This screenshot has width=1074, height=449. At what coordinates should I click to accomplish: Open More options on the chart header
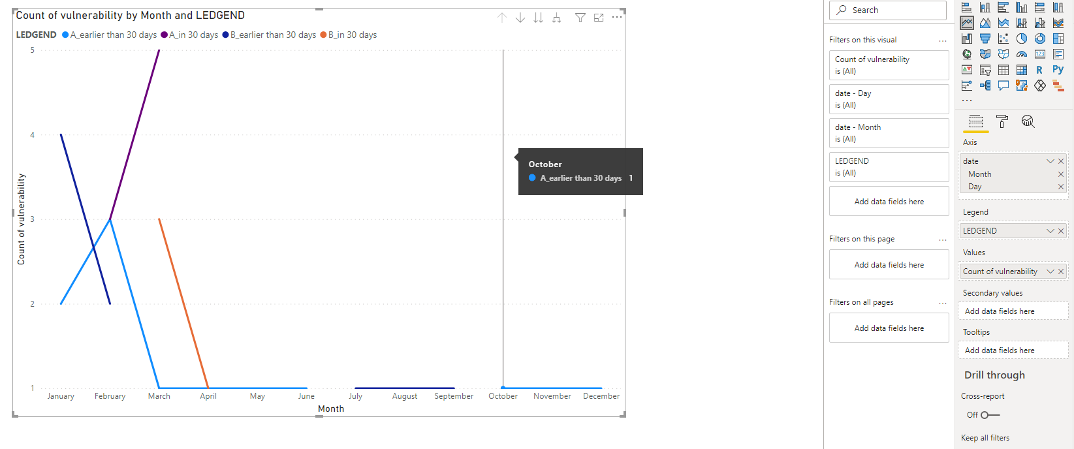click(617, 17)
